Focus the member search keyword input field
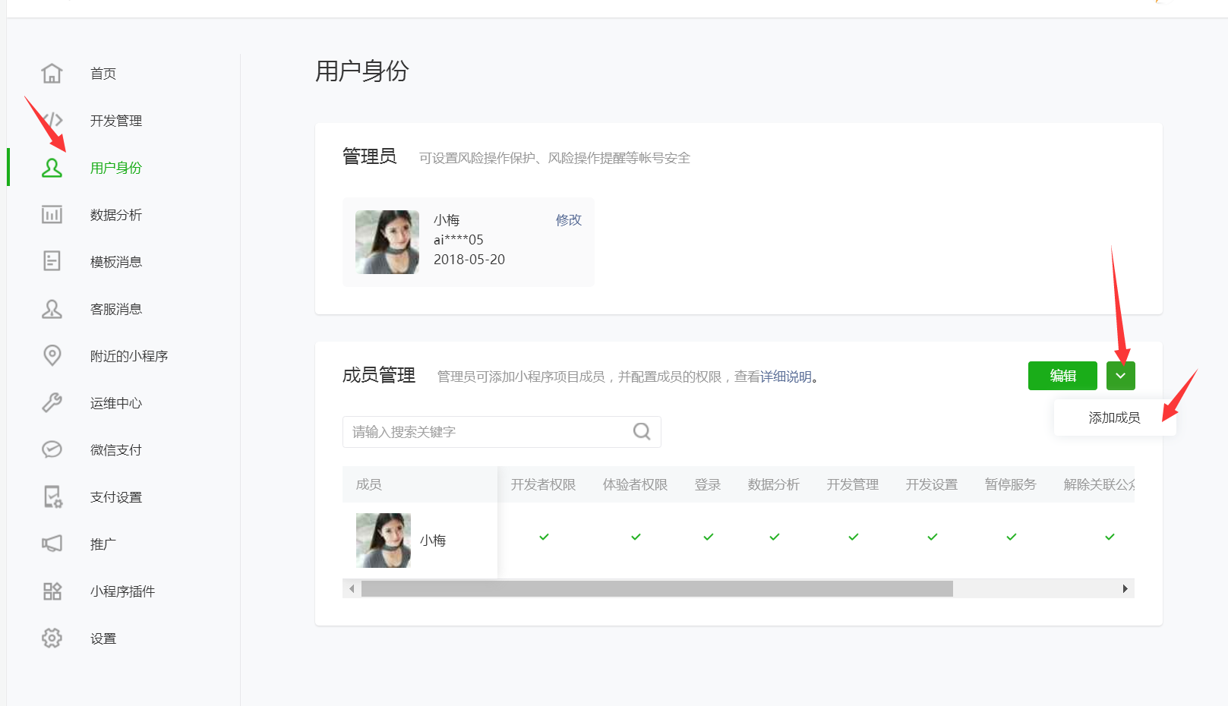 (x=501, y=432)
